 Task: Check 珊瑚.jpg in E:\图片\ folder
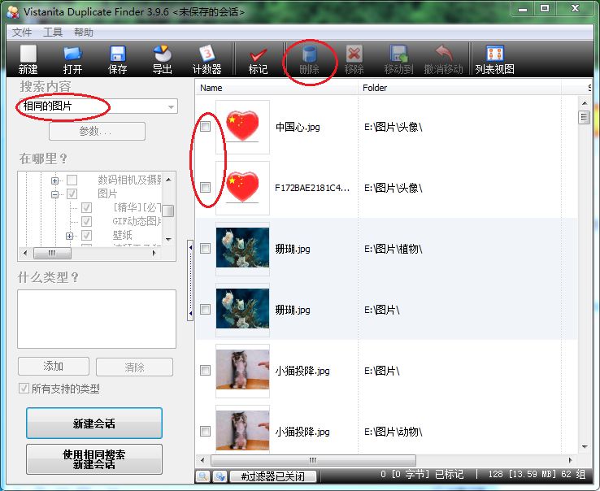[x=206, y=309]
